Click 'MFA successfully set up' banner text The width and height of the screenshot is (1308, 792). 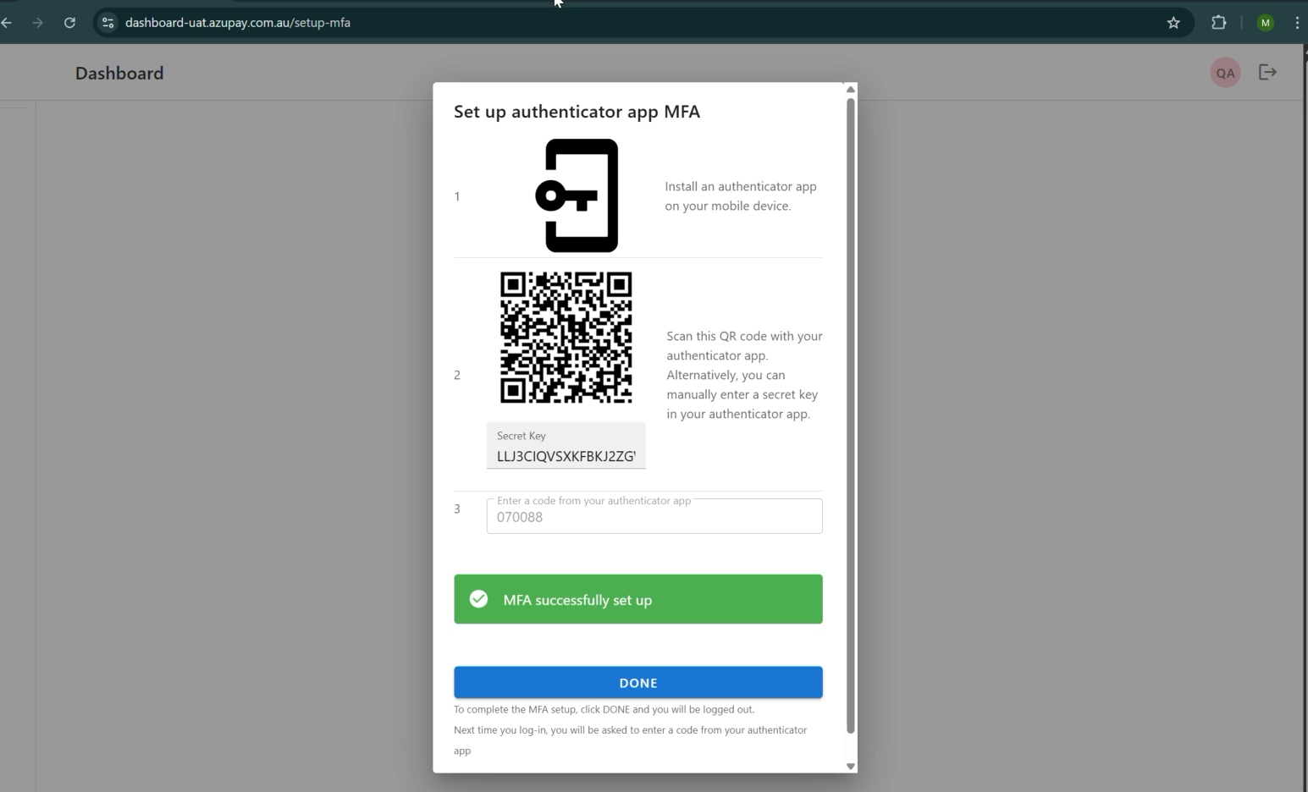coord(577,600)
